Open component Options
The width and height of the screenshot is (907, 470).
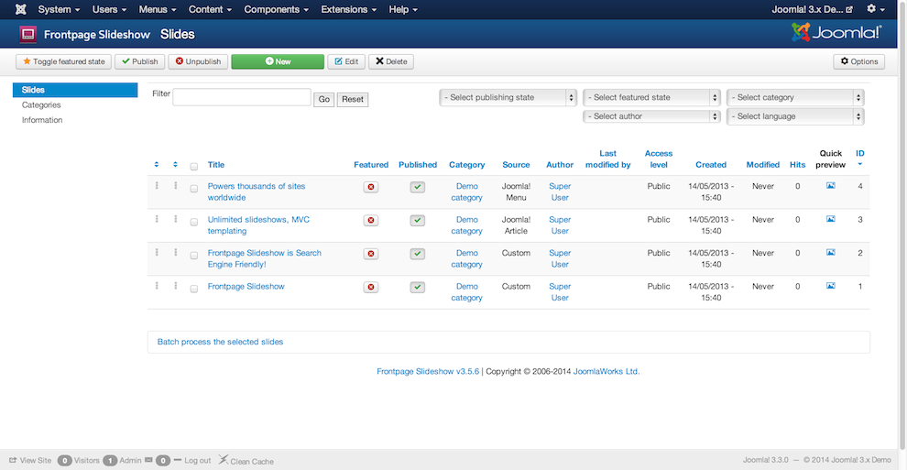pyautogui.click(x=859, y=61)
